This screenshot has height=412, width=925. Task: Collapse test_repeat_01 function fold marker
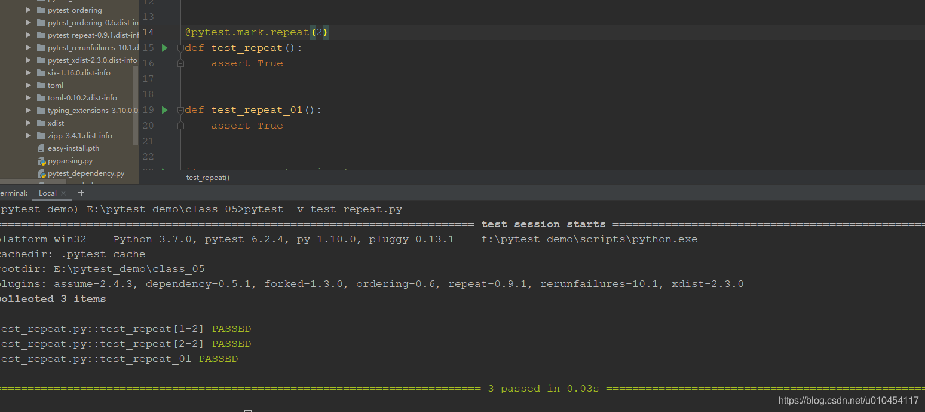(180, 110)
